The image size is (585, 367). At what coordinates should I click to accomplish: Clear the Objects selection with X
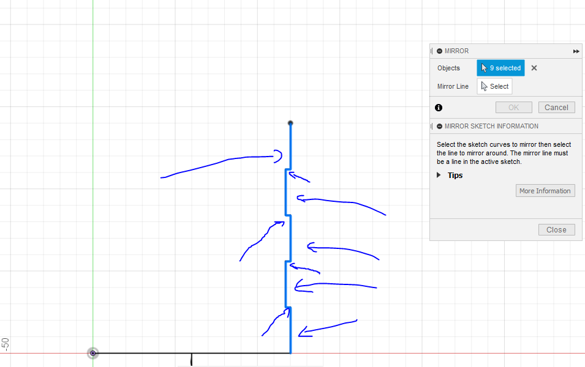[534, 68]
